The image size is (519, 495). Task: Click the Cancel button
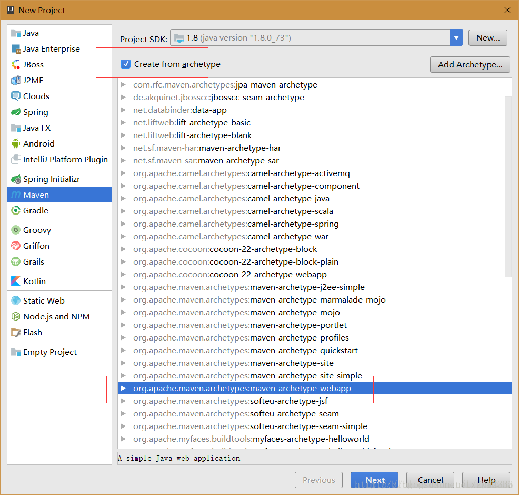tap(430, 480)
